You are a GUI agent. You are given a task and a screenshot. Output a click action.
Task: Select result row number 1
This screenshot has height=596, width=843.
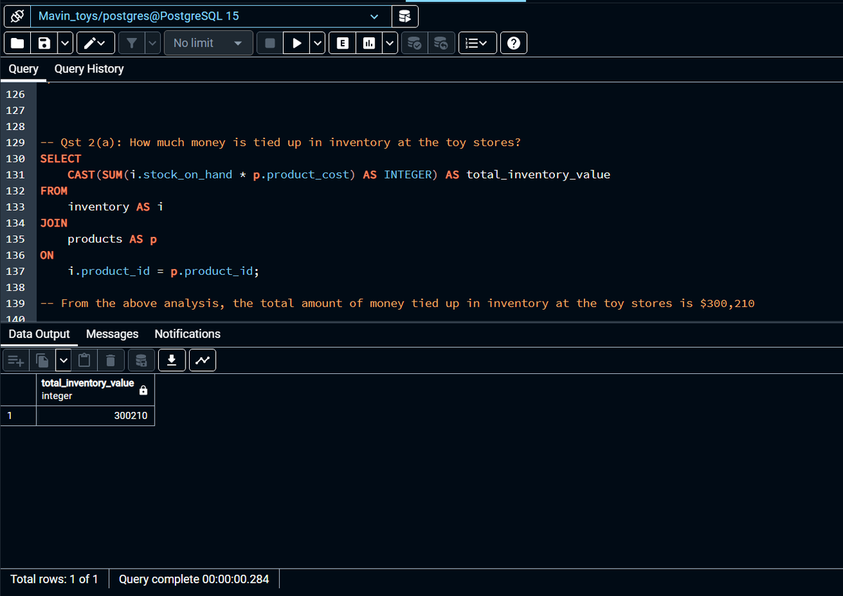[x=18, y=415]
